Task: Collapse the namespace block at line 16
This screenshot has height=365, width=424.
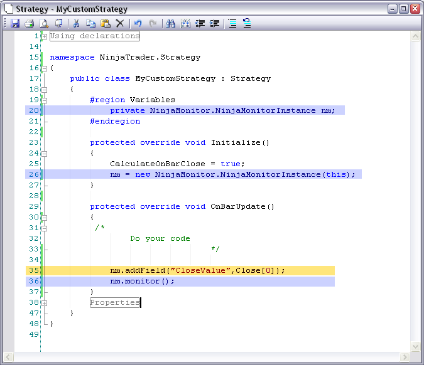Action: tap(45, 68)
